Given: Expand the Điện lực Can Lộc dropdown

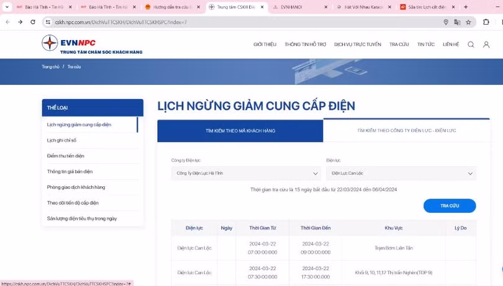Looking at the screenshot, I should (401, 173).
